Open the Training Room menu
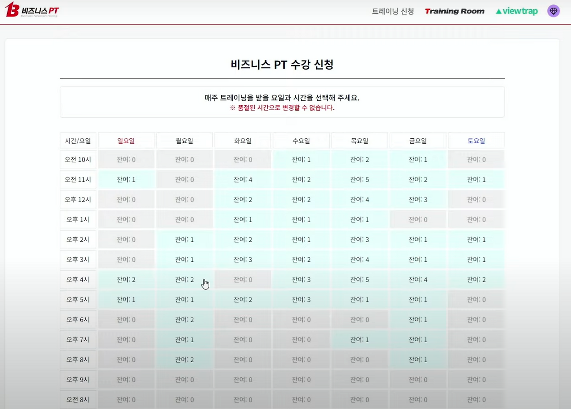This screenshot has width=571, height=409. (x=455, y=11)
